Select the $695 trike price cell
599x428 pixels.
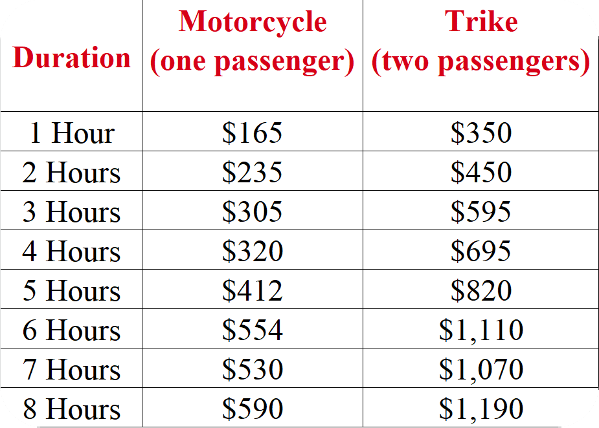click(x=480, y=251)
